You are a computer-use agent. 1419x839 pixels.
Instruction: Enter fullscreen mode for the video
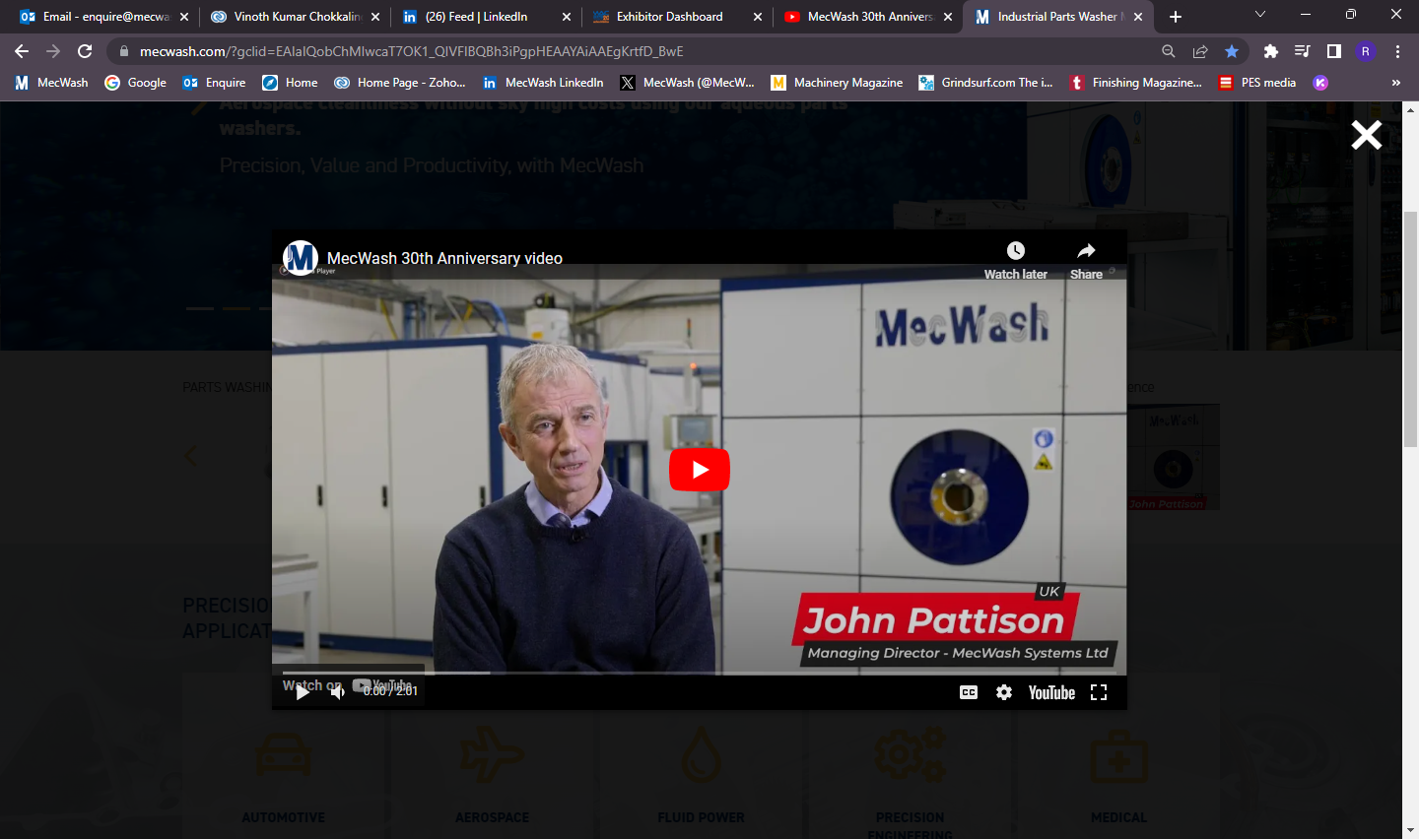click(1099, 692)
